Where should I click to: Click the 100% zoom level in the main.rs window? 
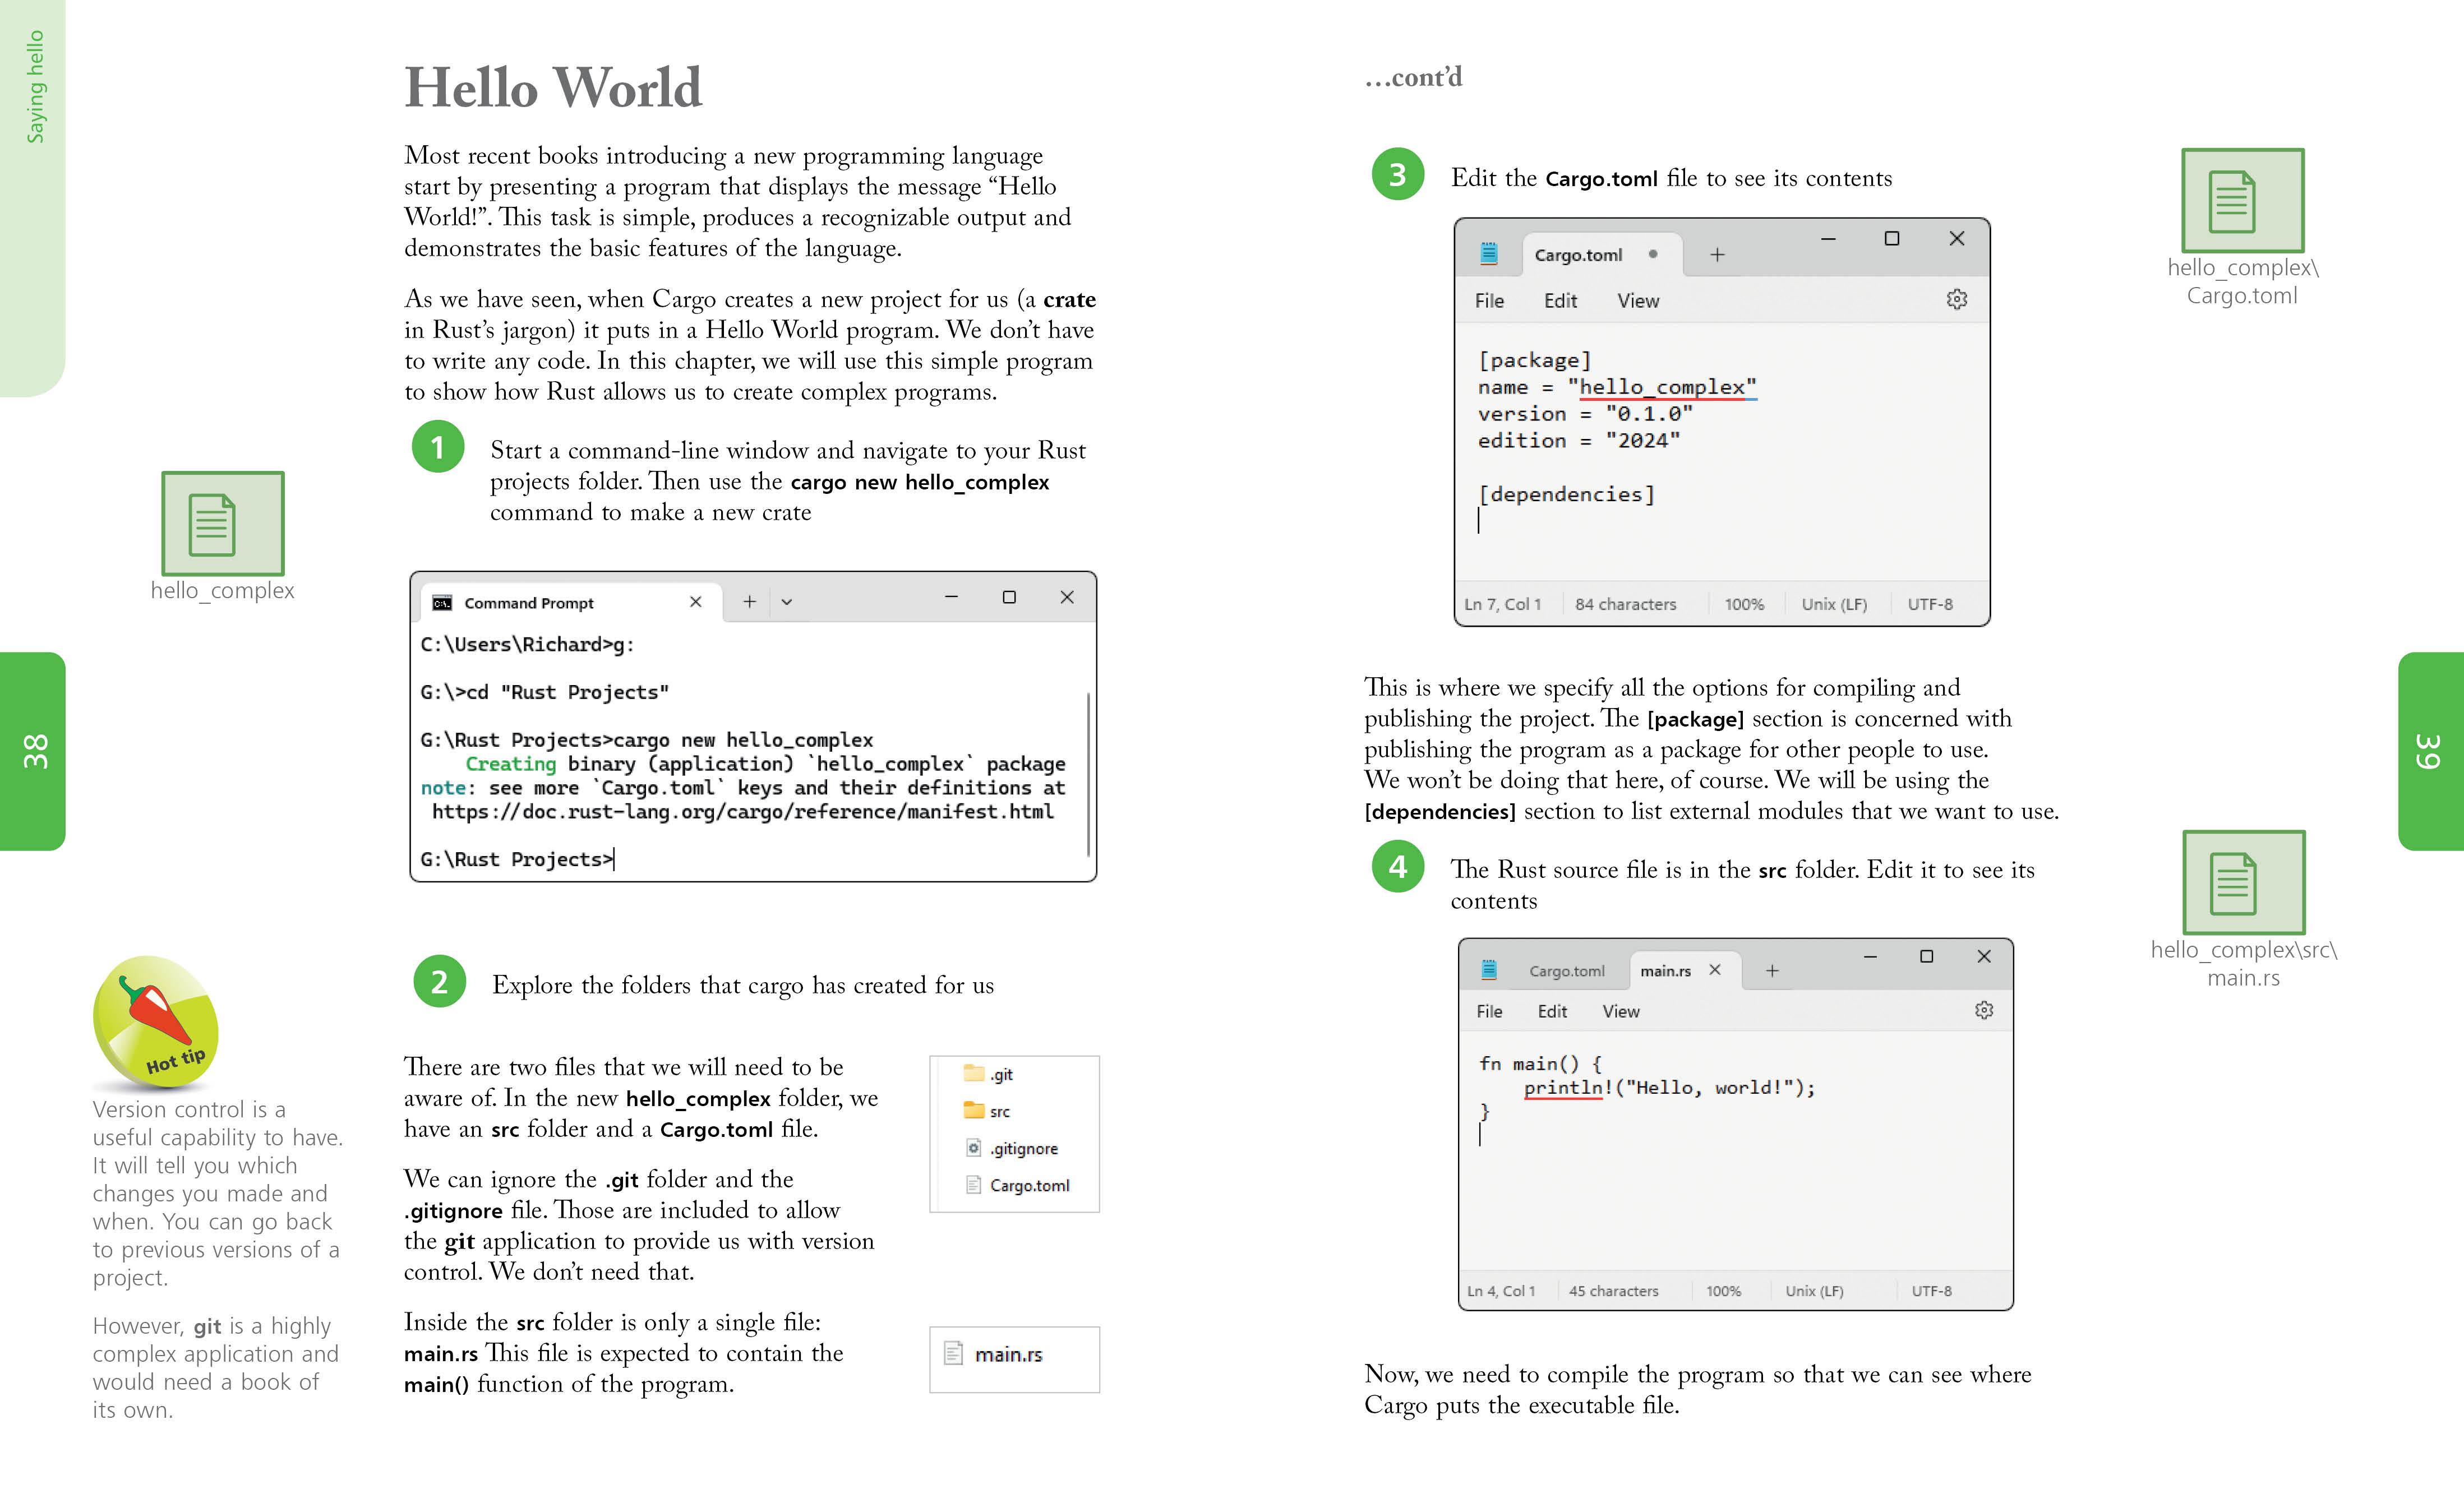(x=1723, y=1291)
